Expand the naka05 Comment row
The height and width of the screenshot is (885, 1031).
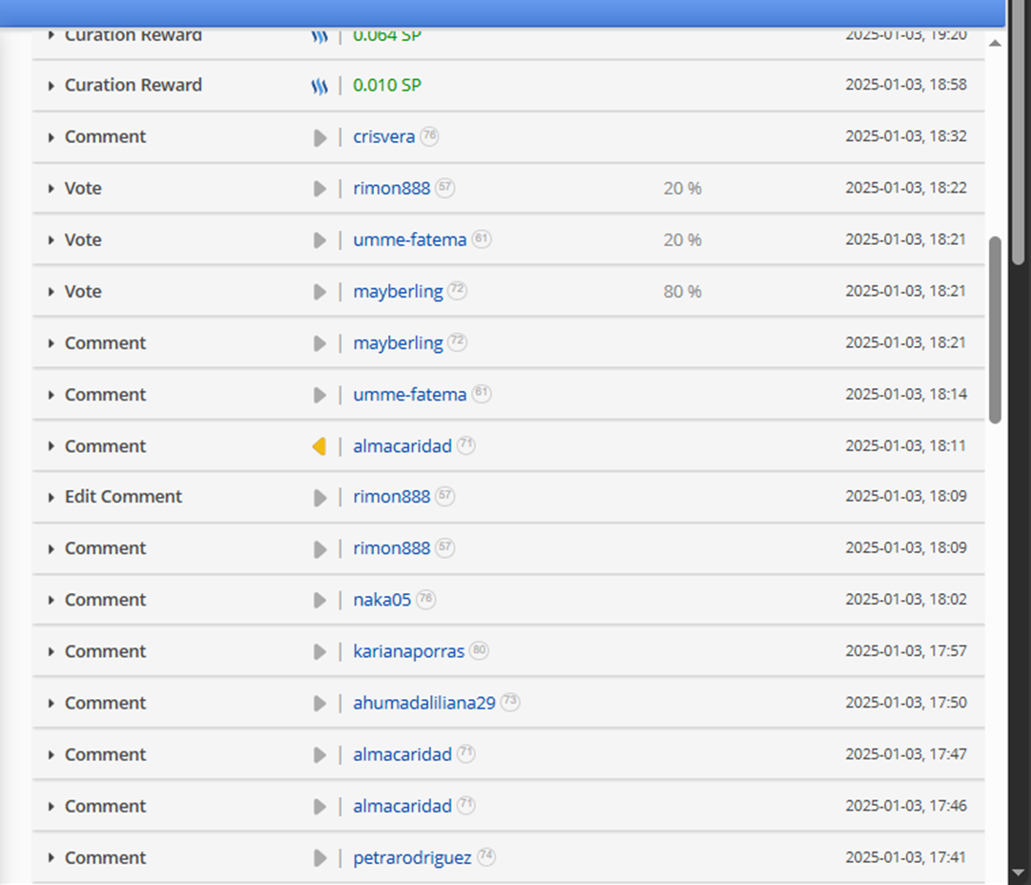point(51,600)
